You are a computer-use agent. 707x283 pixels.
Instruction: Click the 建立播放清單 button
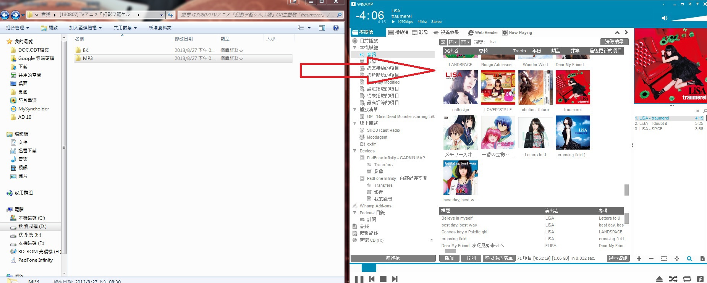click(499, 258)
